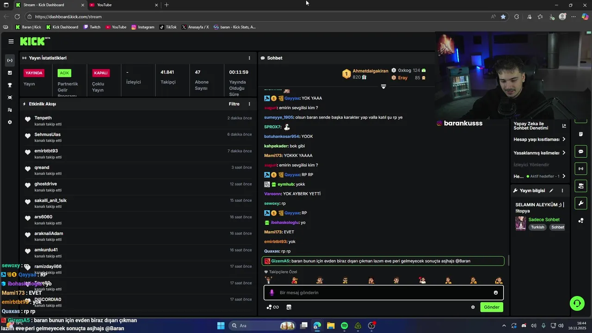The image size is (592, 333).
Task: Open a new browser tab
Action: (x=166, y=5)
